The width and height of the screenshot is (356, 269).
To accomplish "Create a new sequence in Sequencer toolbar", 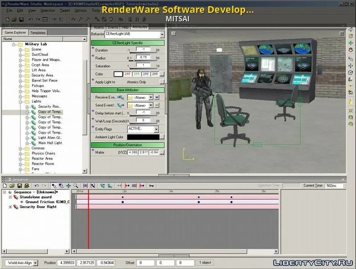I will [x=5, y=186].
